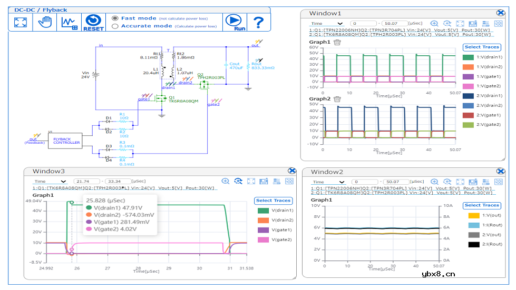
Task: Open the help question mark
Action: coord(258,22)
